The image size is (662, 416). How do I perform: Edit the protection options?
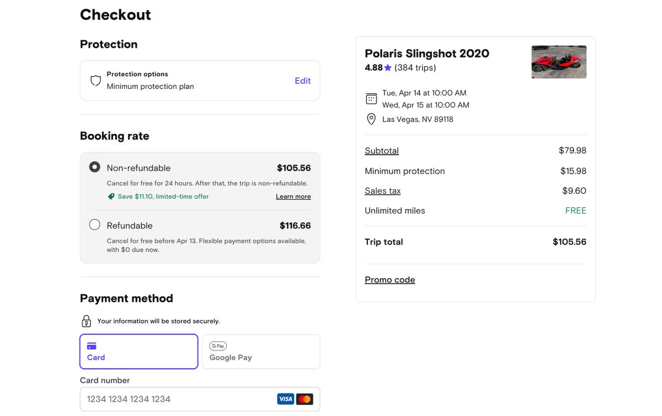pos(302,81)
